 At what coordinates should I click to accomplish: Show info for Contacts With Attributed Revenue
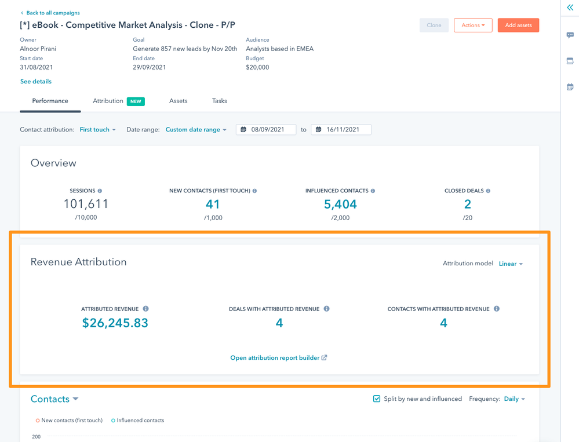pos(497,308)
